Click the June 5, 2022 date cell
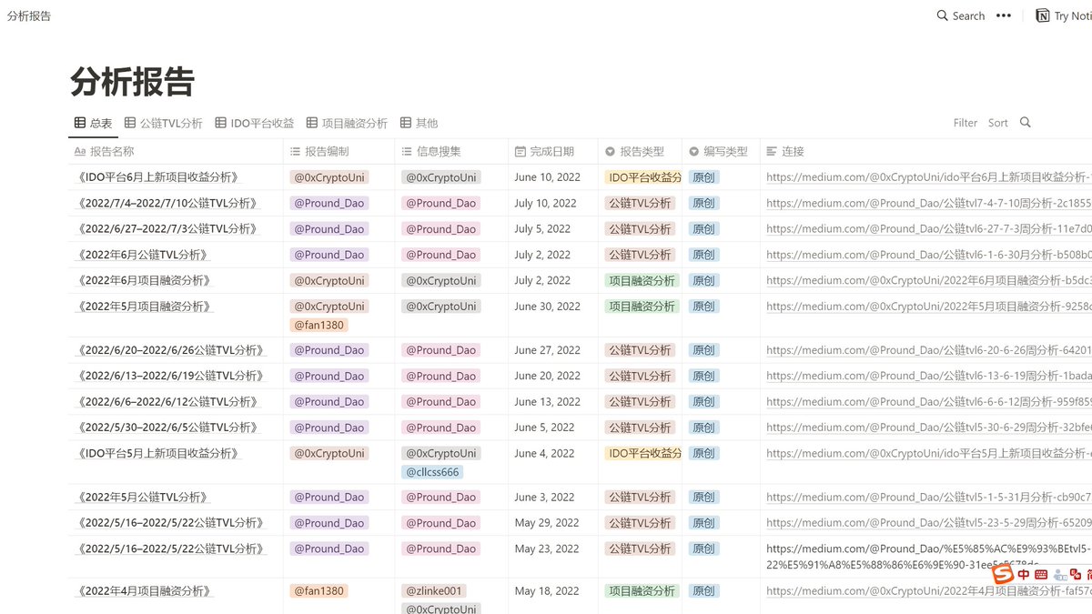Viewport: 1092px width, 614px height. (x=544, y=428)
